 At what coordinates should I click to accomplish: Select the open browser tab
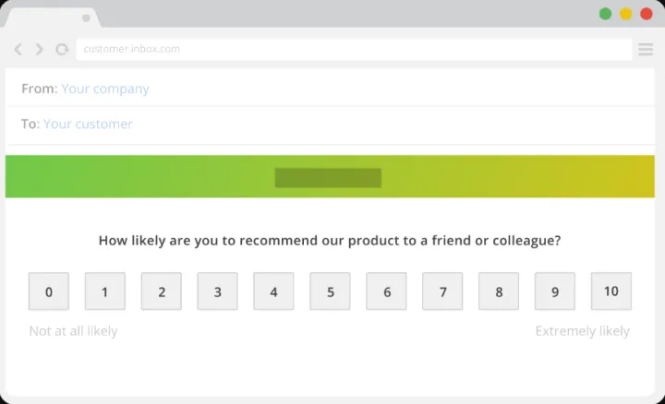(46, 18)
